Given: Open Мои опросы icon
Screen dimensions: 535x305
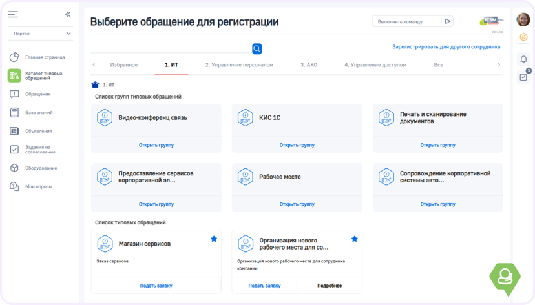Looking at the screenshot, I should [x=14, y=186].
